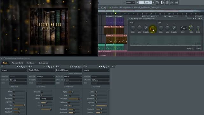This screenshot has width=204, height=115.
Task: Click the help question mark on layer A
Action: (16, 67)
